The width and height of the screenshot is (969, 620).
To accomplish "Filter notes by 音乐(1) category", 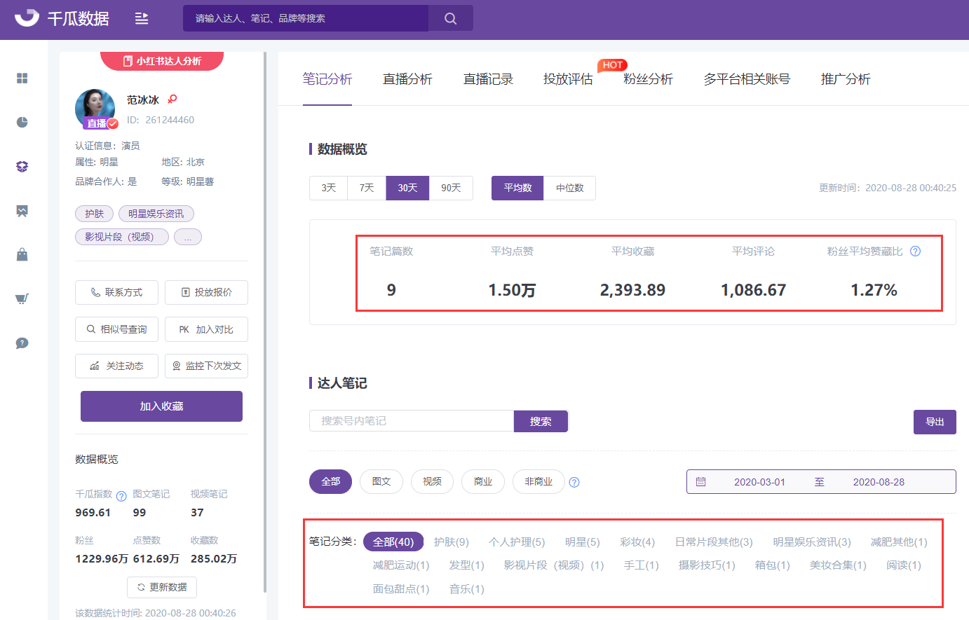I will [x=467, y=589].
